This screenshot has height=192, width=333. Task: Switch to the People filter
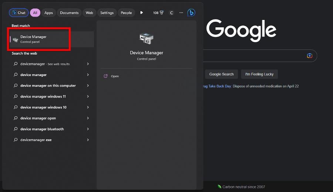point(126,13)
